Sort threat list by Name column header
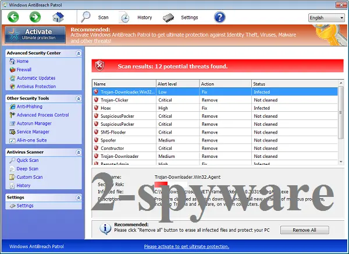 (124, 84)
